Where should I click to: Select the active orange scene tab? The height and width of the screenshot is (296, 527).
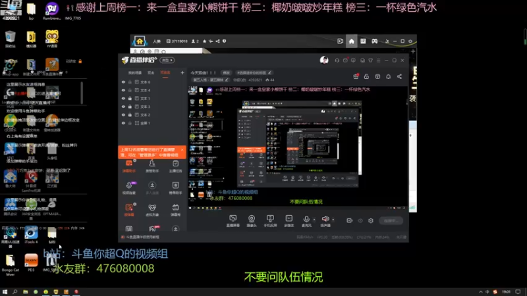click(165, 72)
